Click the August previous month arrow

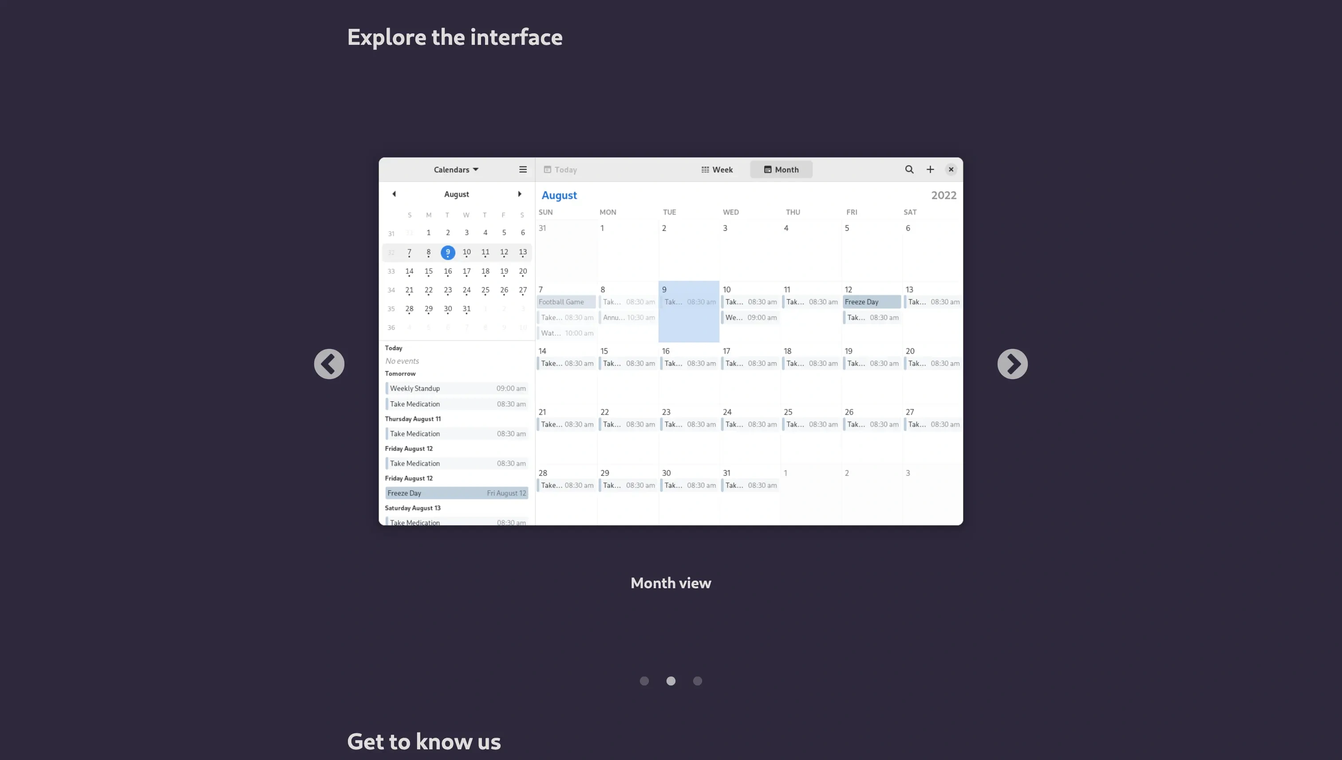pyautogui.click(x=394, y=194)
